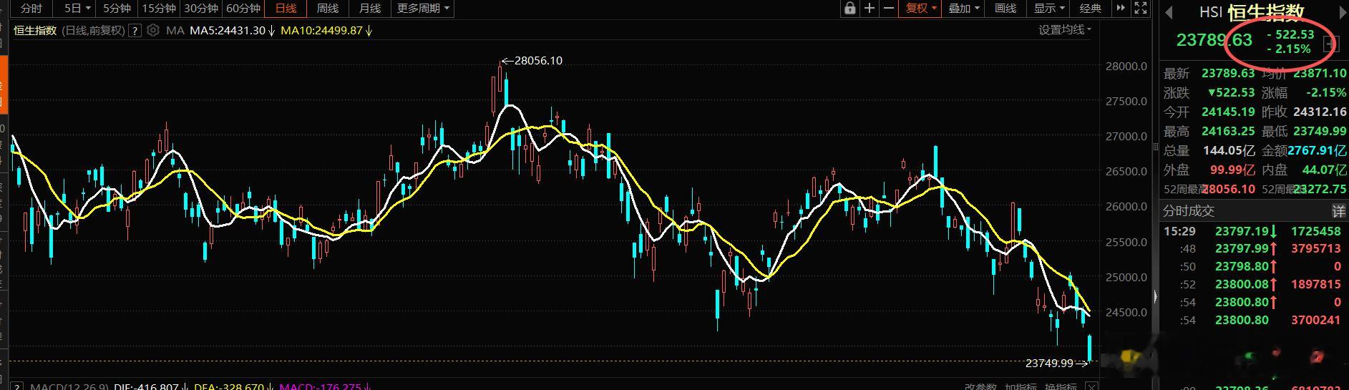Click MA5:24431.30 value
The image size is (1349, 390).
point(228,31)
